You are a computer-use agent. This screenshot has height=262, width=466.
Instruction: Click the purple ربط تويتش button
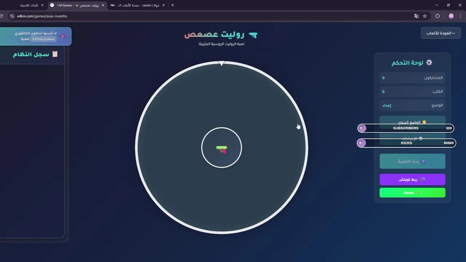point(412,179)
